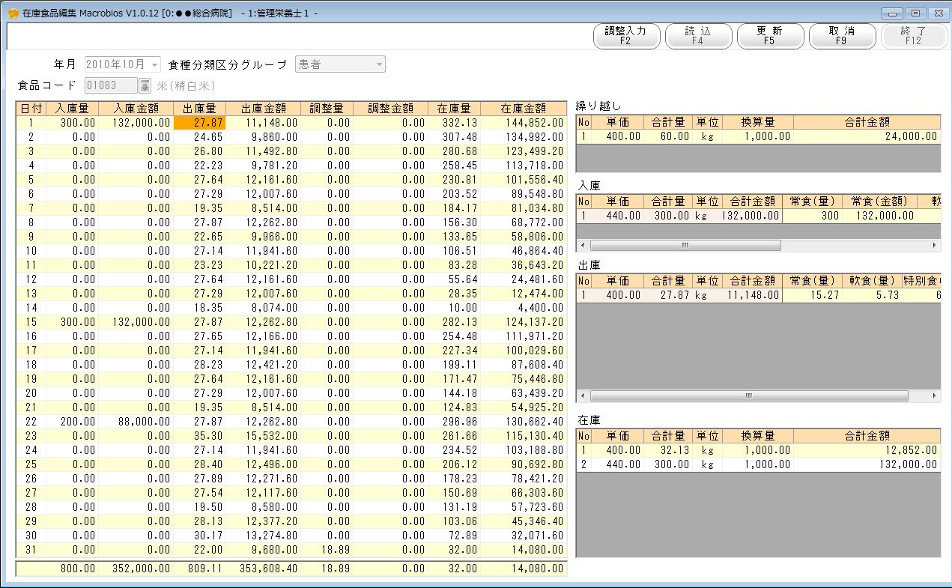The width and height of the screenshot is (952, 588).
Task: Click total 入庫量 800.00 in the totals row
Action: [72, 569]
